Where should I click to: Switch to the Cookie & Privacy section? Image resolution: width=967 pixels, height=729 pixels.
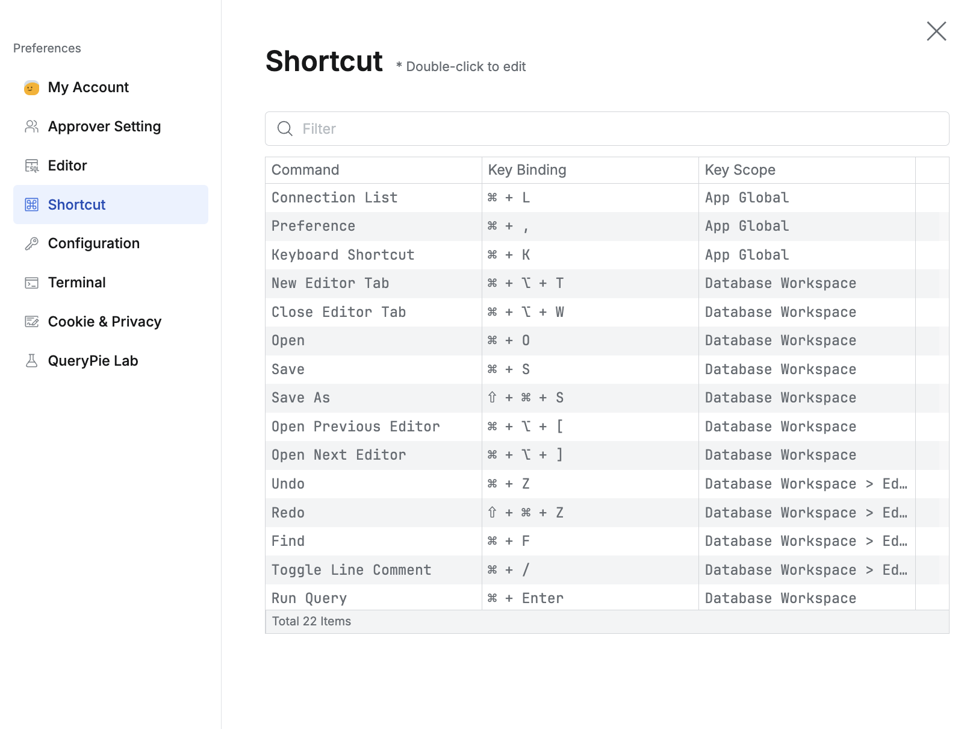(104, 321)
